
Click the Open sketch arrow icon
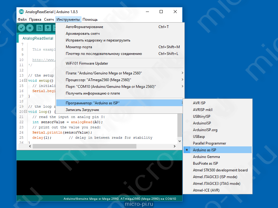tap(48, 28)
